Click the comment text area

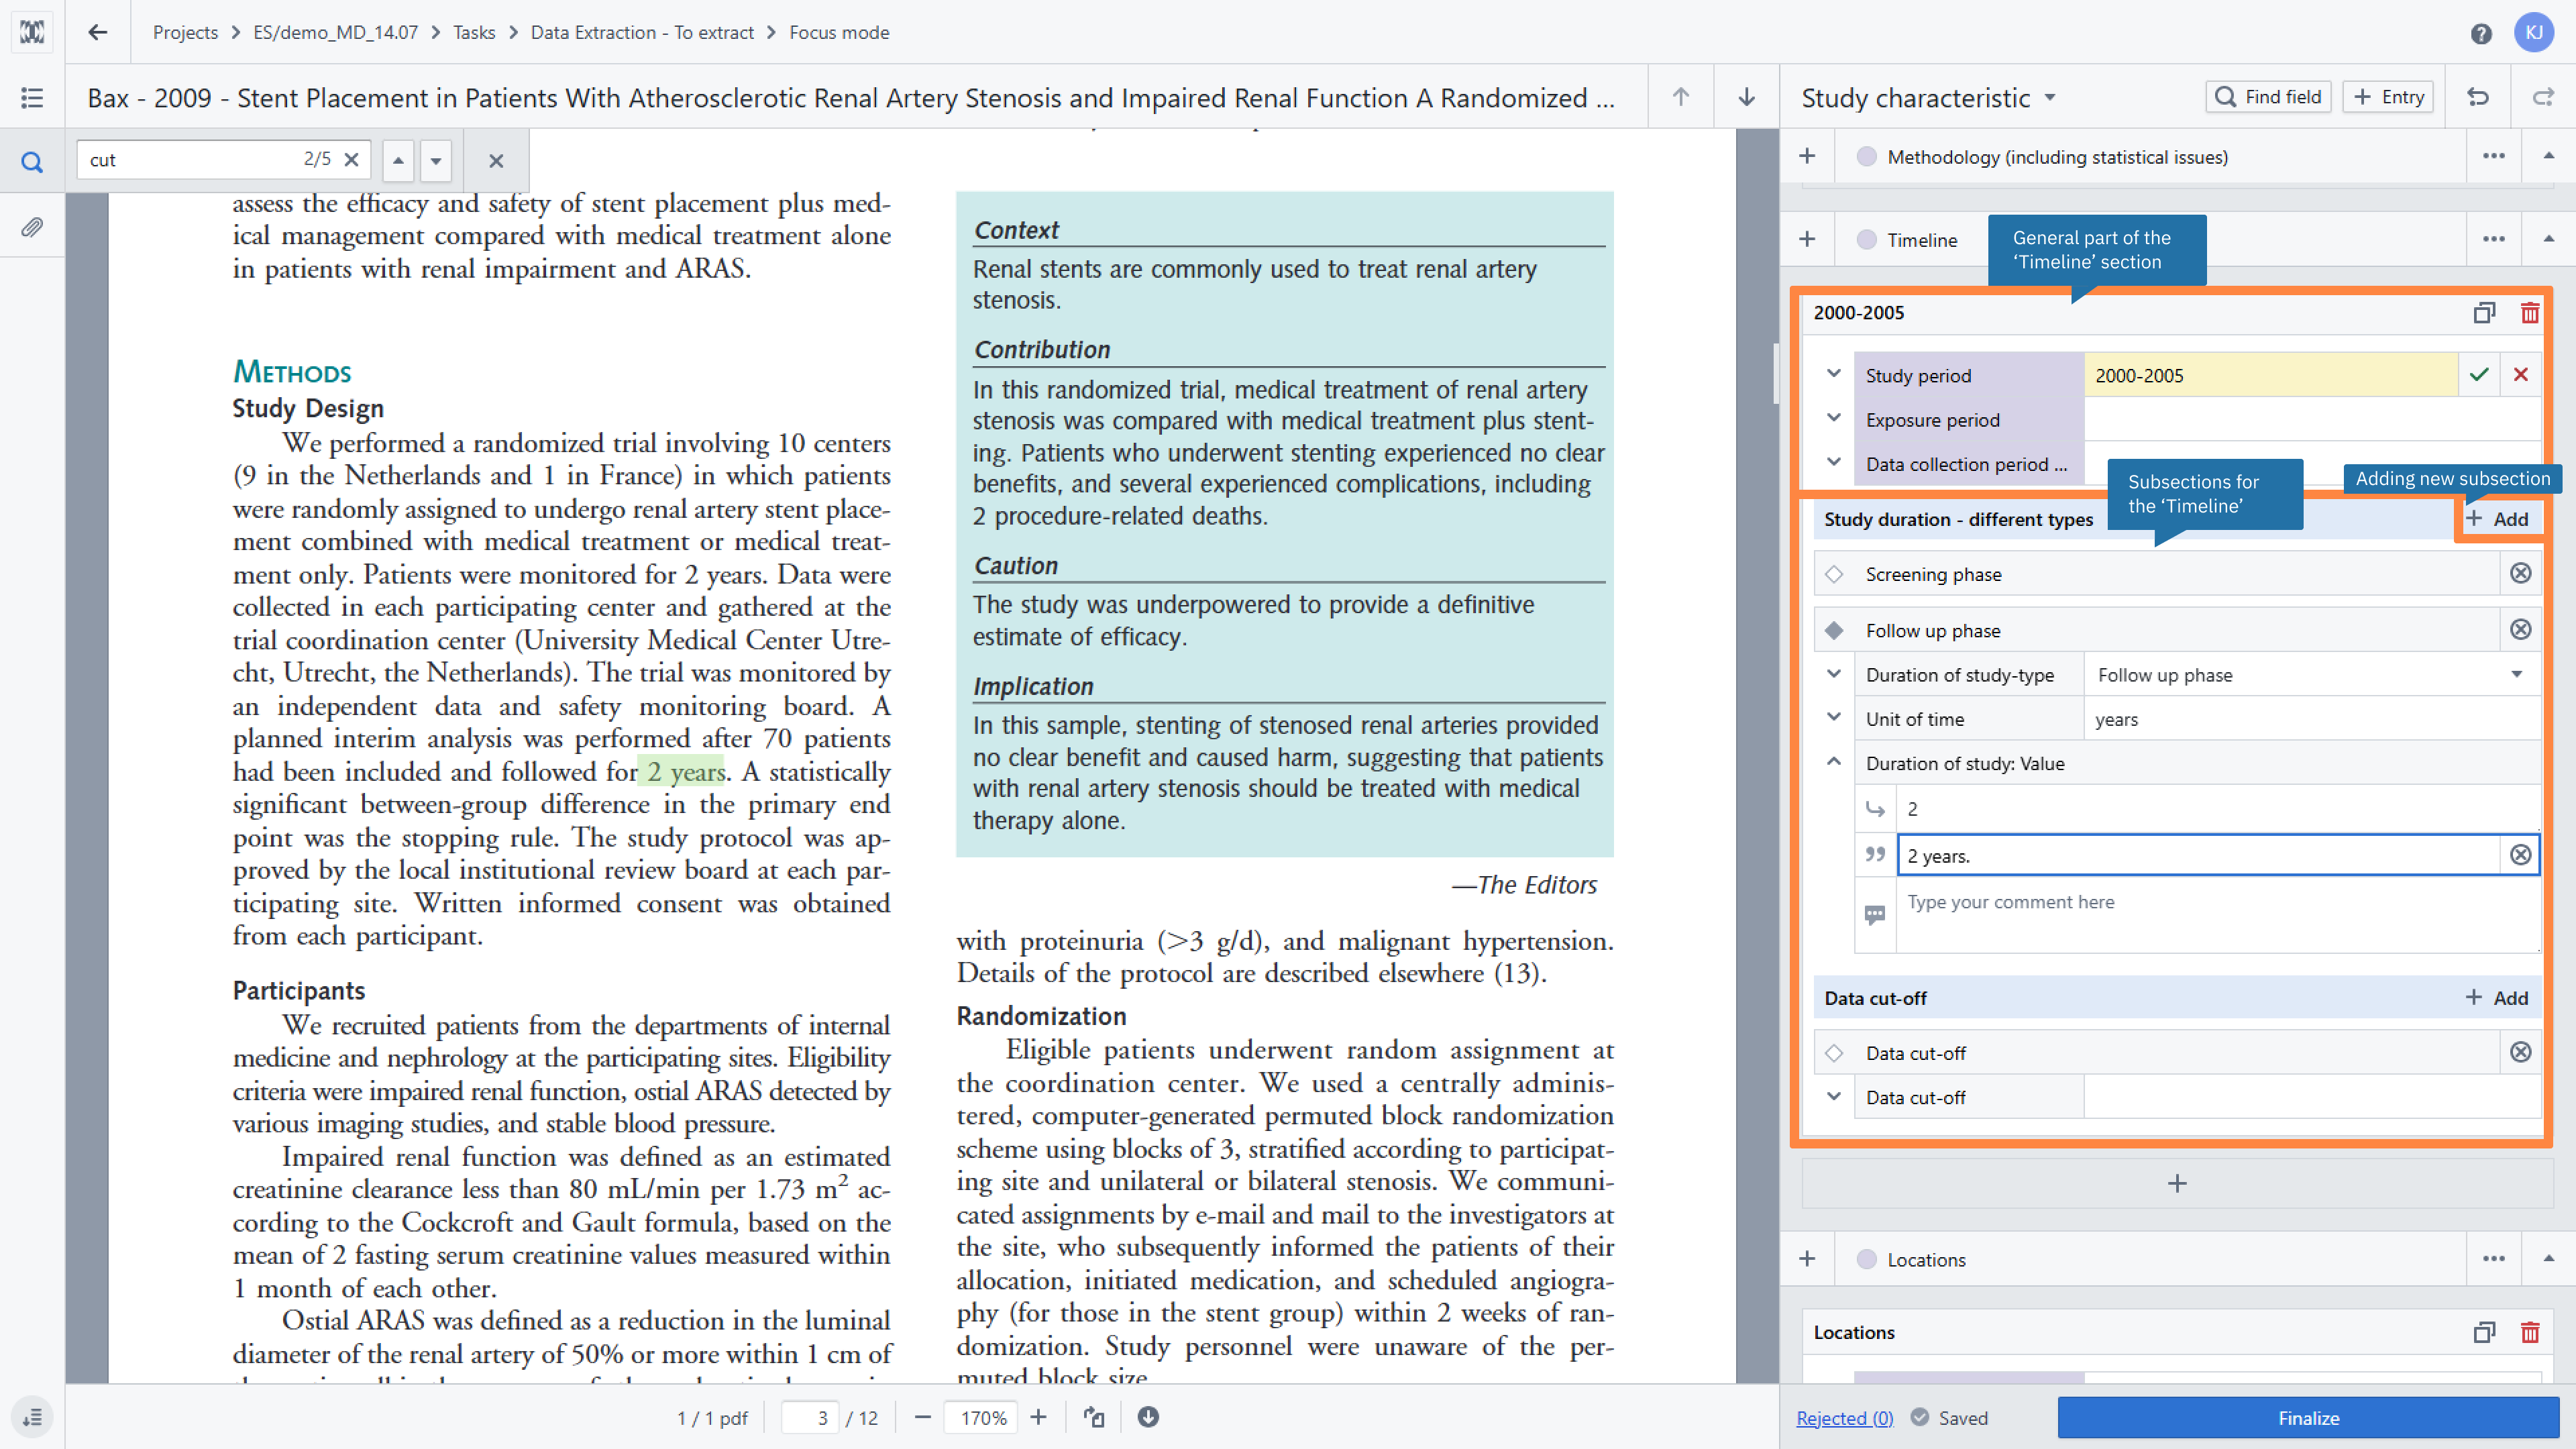(x=2218, y=916)
